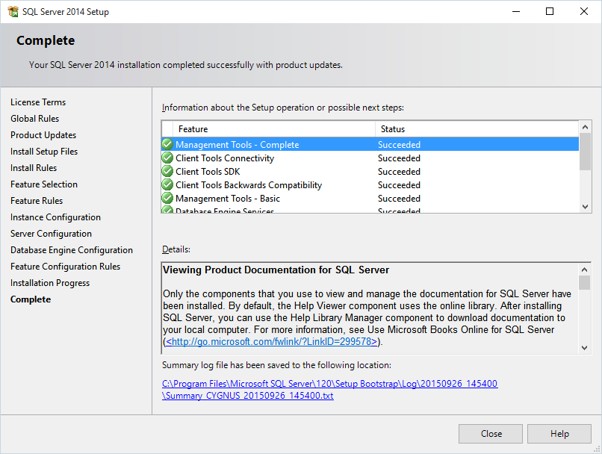
Task: Click the SQL Server Setup title bar icon
Action: pyautogui.click(x=13, y=11)
